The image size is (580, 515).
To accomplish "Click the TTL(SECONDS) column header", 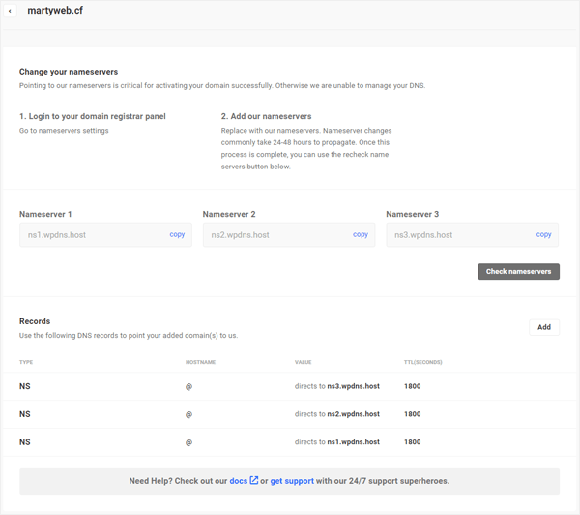I will coord(422,362).
